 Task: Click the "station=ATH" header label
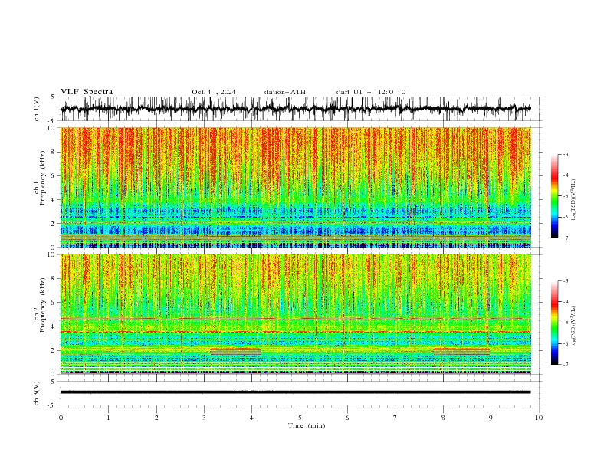pos(284,92)
